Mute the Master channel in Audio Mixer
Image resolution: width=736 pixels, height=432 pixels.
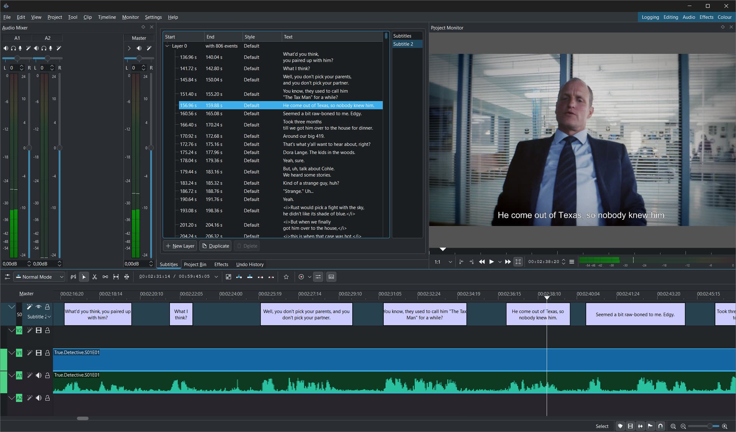[139, 48]
